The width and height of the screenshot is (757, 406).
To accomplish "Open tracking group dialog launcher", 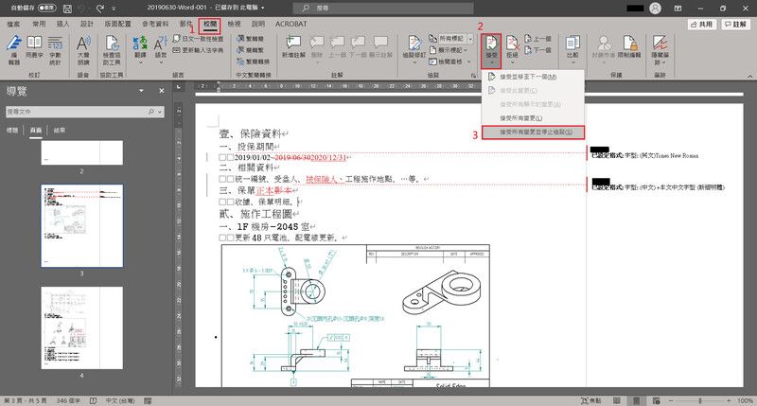I will click(x=474, y=76).
